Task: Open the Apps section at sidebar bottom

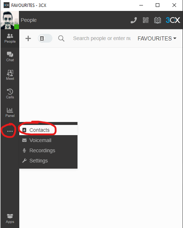Action: pyautogui.click(x=10, y=219)
